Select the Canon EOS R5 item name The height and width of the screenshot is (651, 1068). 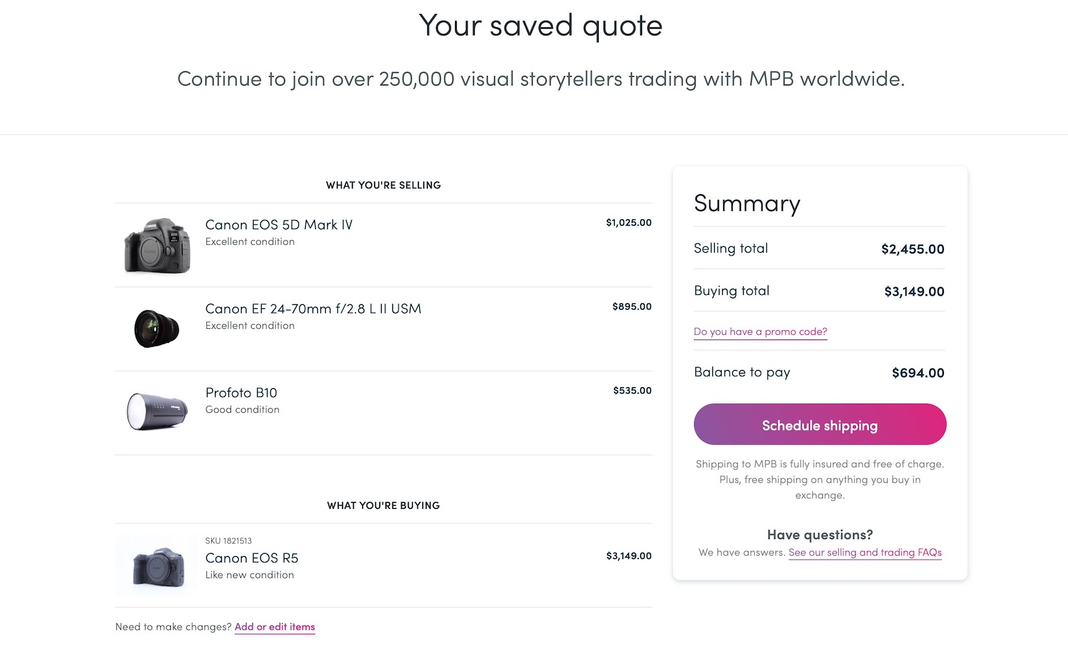[252, 558]
